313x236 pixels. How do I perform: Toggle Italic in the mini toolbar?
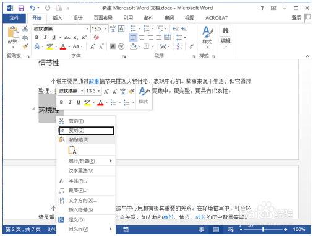[x=70, y=102]
